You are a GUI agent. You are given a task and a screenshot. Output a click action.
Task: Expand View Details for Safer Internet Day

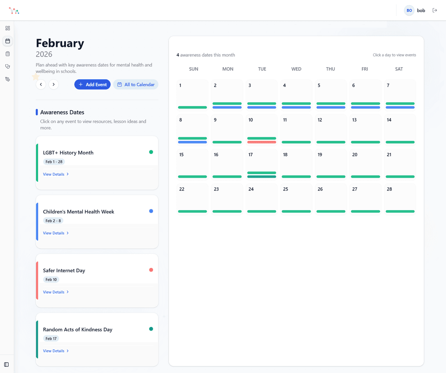(56, 292)
